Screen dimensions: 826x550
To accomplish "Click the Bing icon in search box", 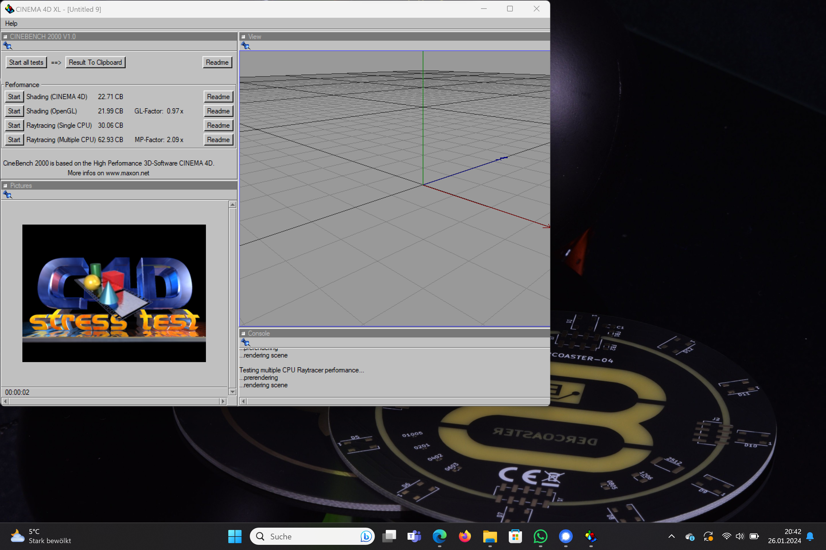I will (x=366, y=536).
